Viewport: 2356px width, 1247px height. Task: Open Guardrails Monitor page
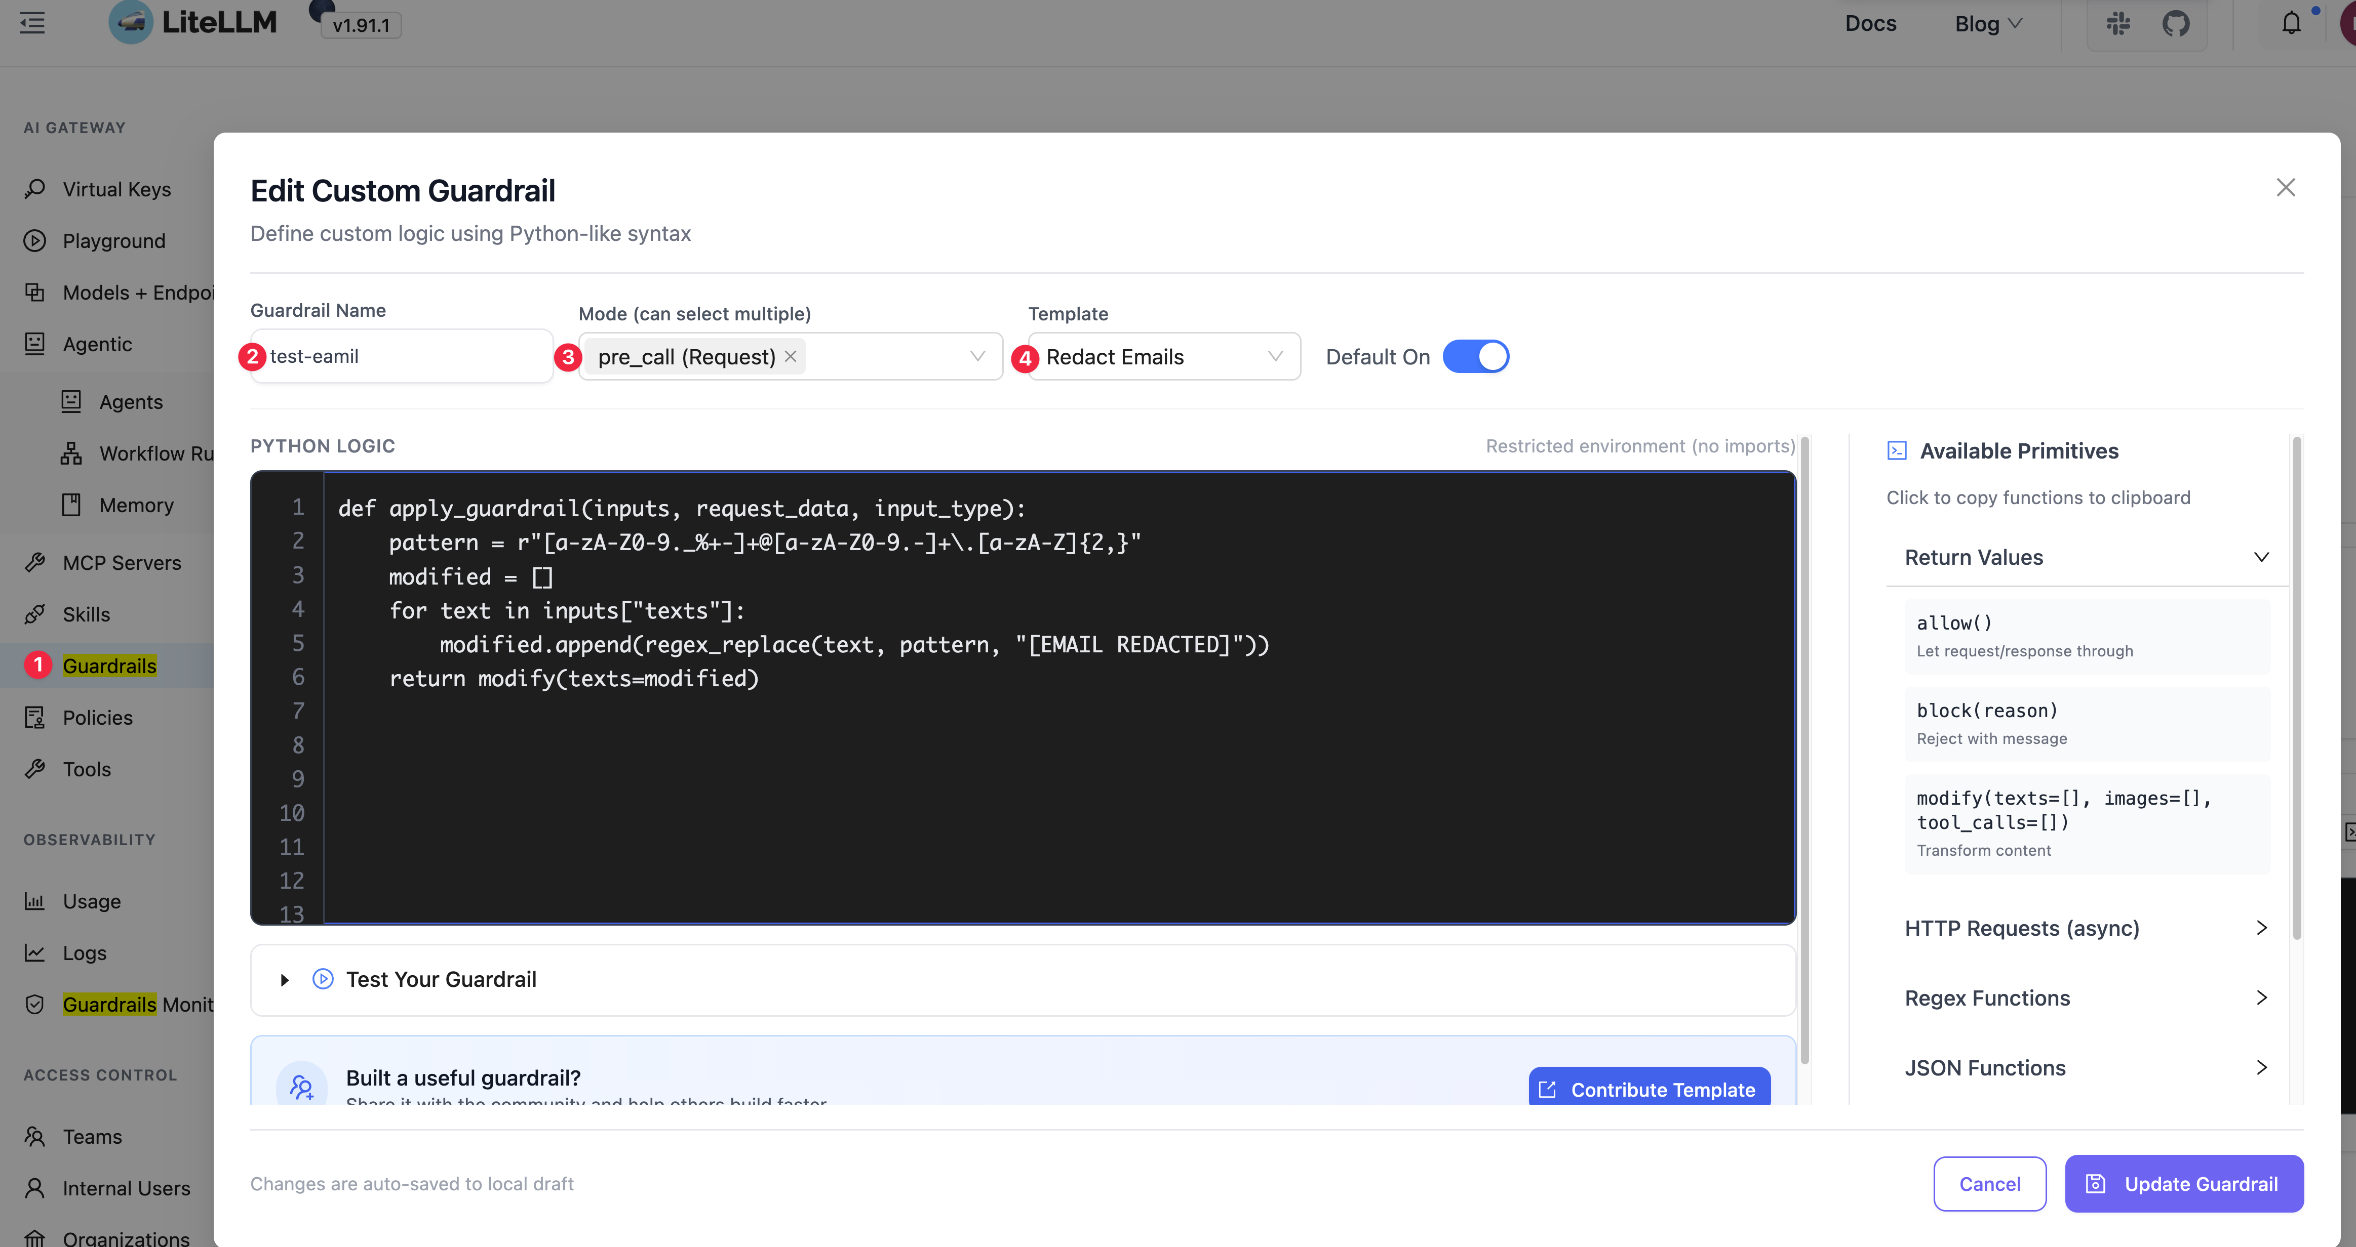coord(137,1005)
